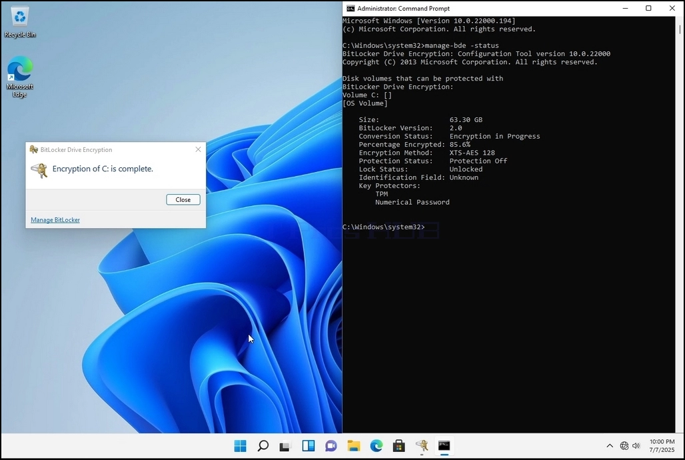This screenshot has width=685, height=460.
Task: Click 'Identification Field: Unknown' line
Action: [x=418, y=177]
